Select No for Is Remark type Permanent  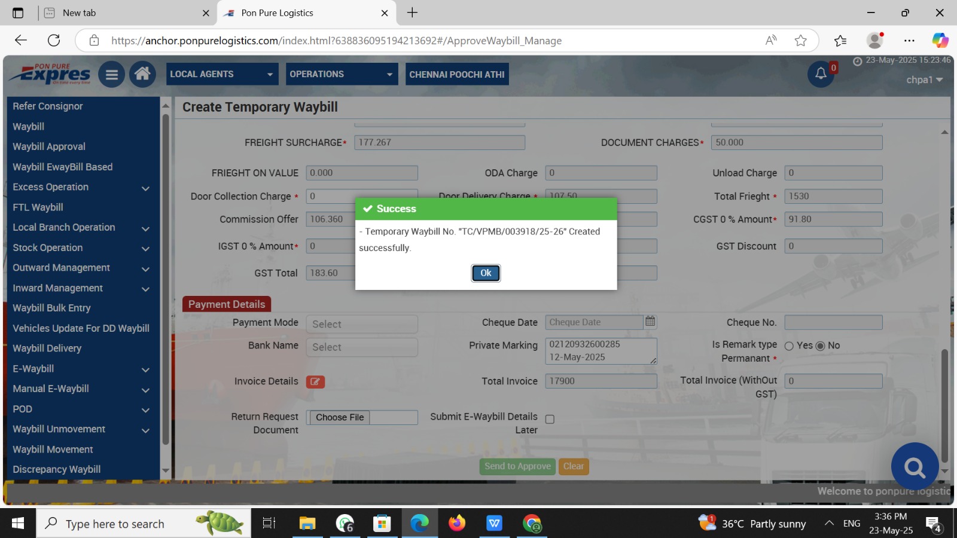(x=821, y=346)
